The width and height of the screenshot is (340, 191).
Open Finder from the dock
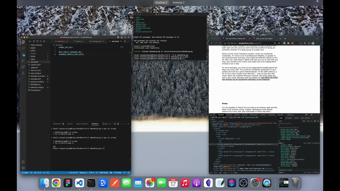pyautogui.click(x=44, y=183)
